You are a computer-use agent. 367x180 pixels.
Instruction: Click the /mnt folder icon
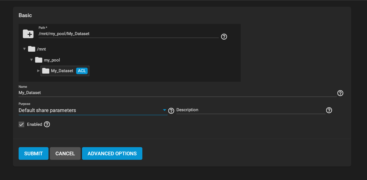click(32, 49)
